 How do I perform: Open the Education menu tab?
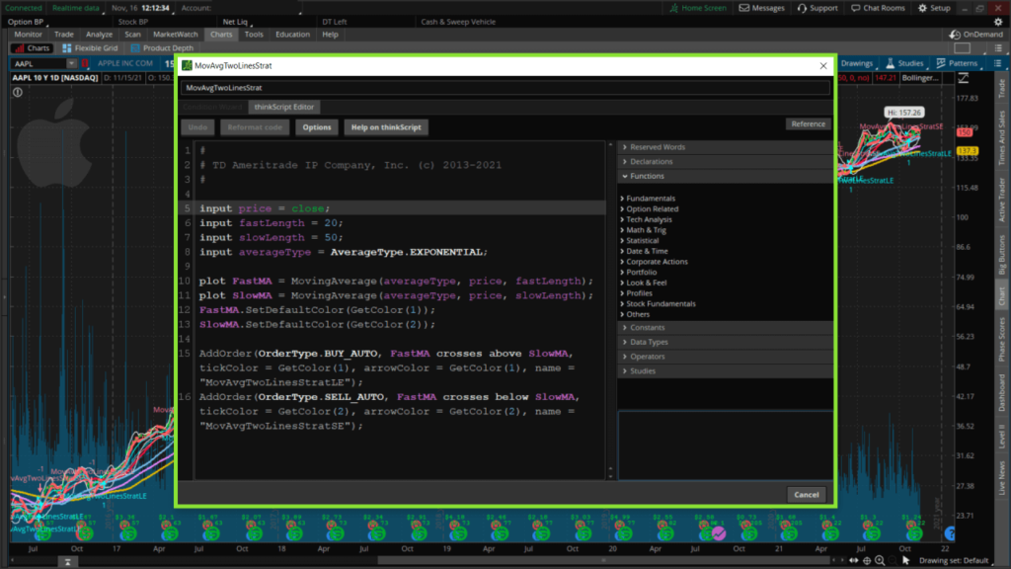[x=292, y=35]
